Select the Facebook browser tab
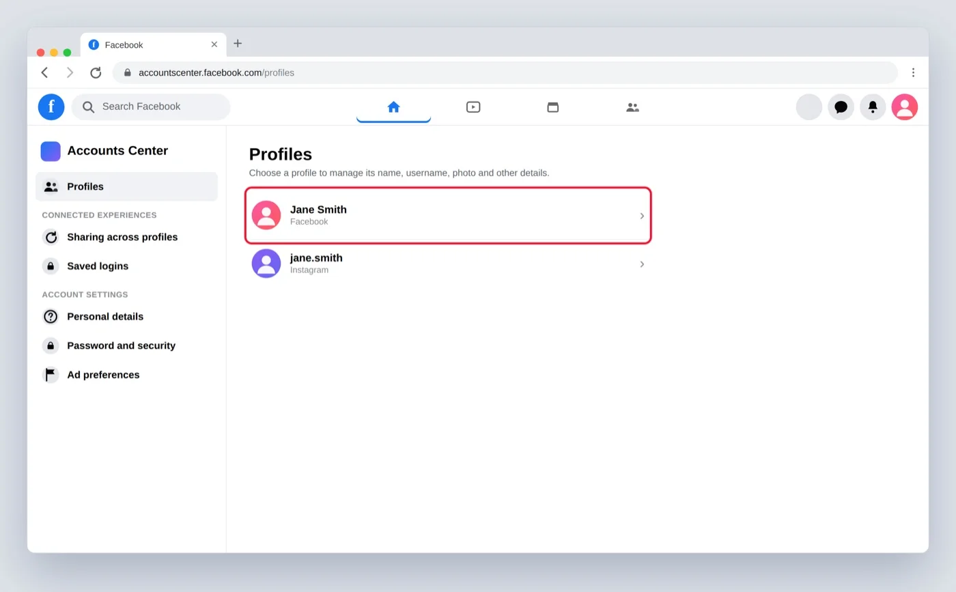Screen dimensions: 956x592 (x=154, y=44)
